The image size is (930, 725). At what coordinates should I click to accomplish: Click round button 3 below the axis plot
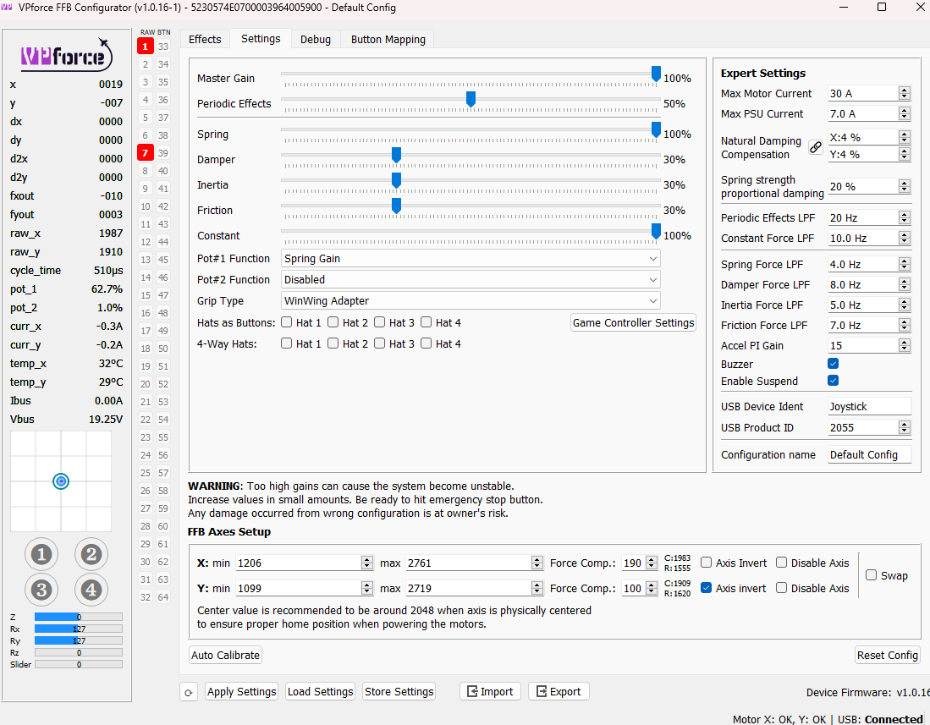41,590
